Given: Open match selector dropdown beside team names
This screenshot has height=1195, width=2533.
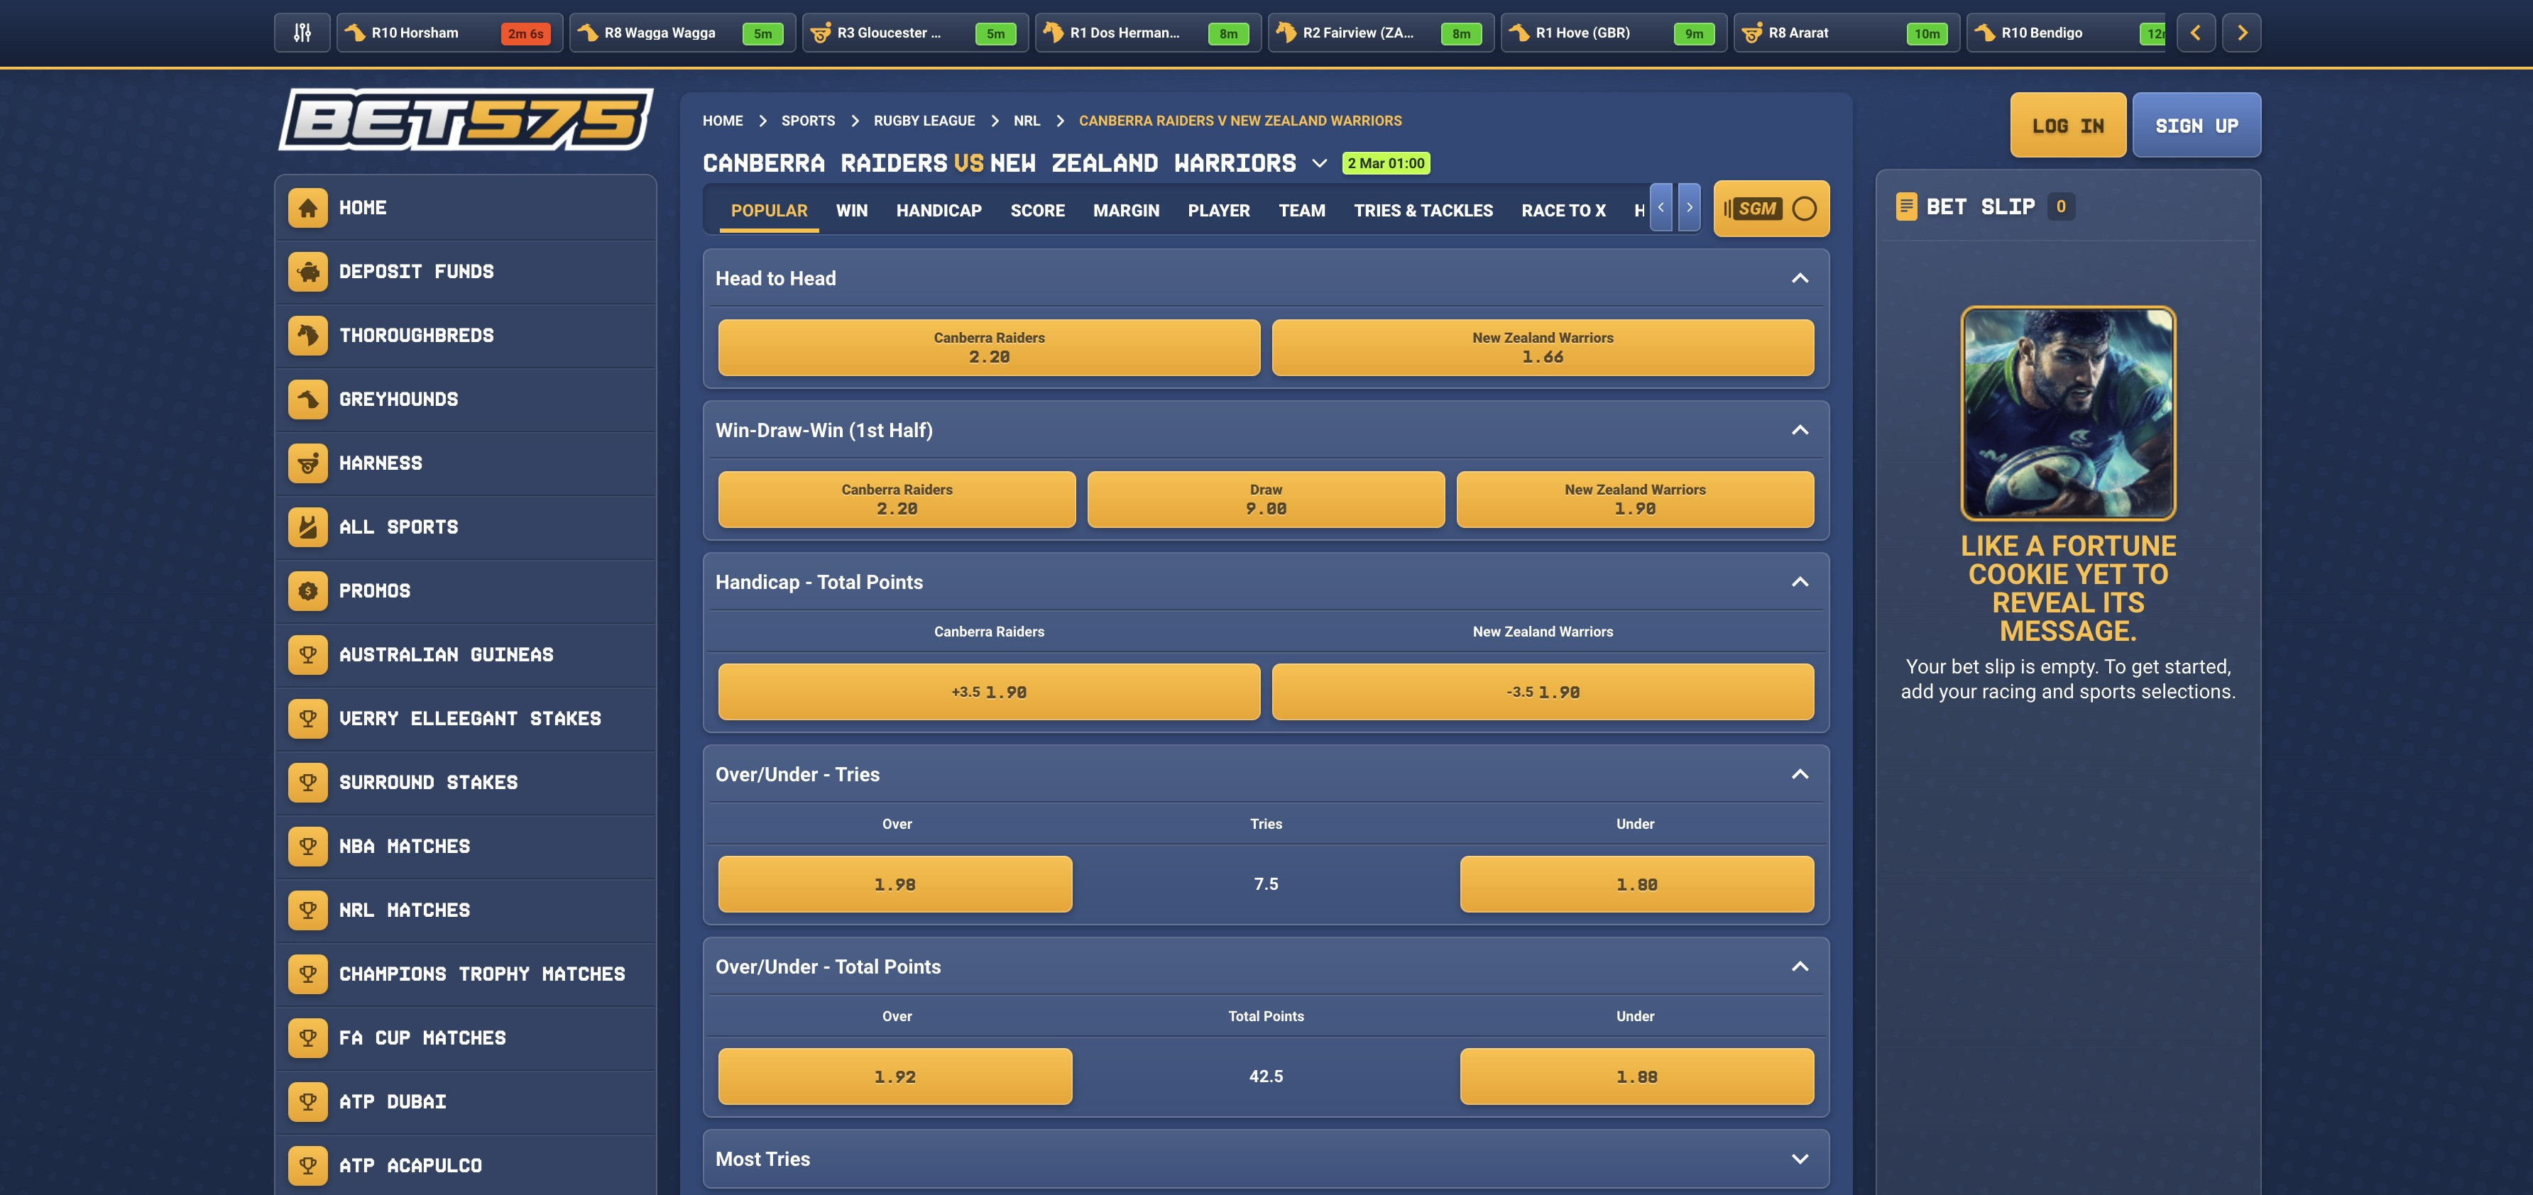Looking at the screenshot, I should (x=1320, y=163).
